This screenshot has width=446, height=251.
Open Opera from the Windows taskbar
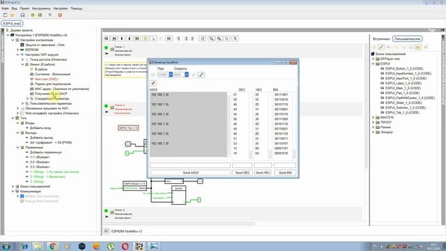click(125, 246)
